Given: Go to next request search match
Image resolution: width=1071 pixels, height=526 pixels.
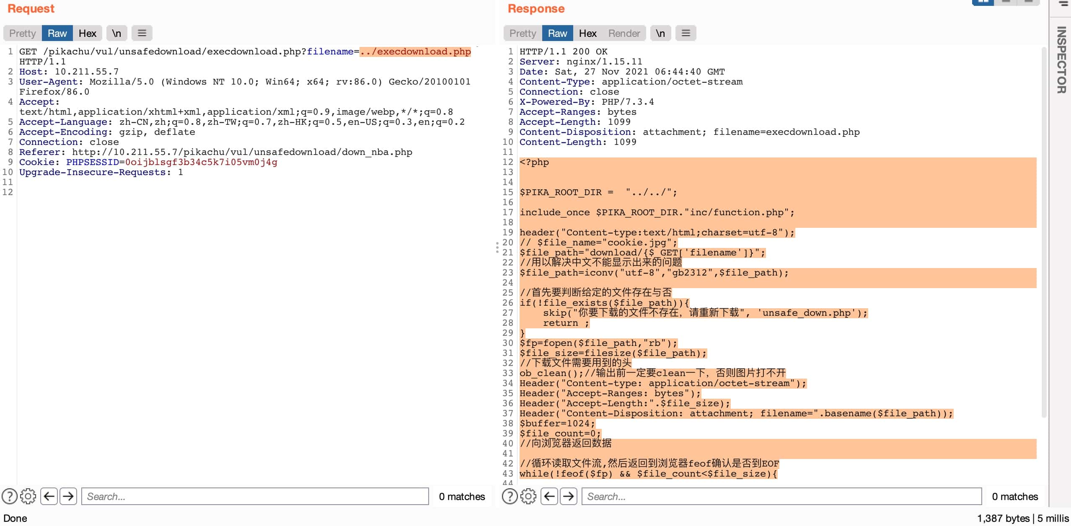Looking at the screenshot, I should (x=68, y=496).
